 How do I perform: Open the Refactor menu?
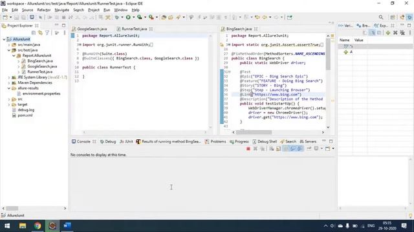pyautogui.click(x=44, y=10)
